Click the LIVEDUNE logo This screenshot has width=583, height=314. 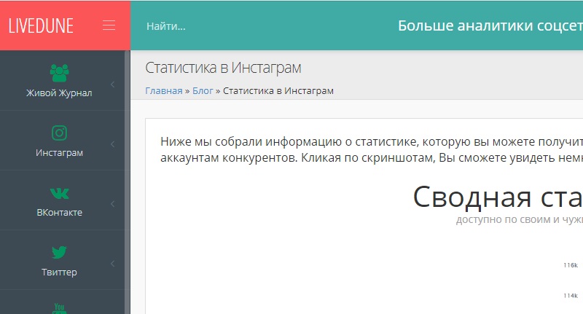pyautogui.click(x=41, y=25)
